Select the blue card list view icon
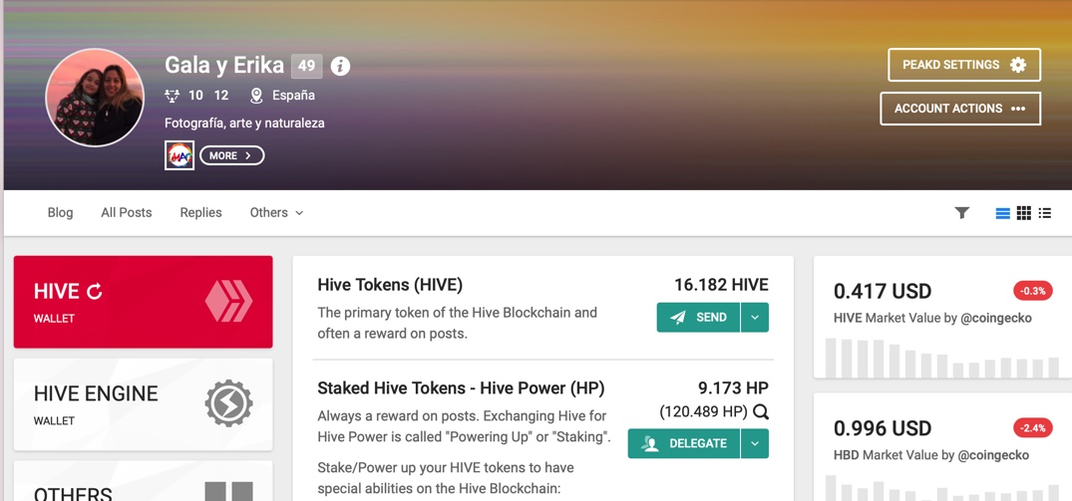1072x501 pixels. point(1002,213)
